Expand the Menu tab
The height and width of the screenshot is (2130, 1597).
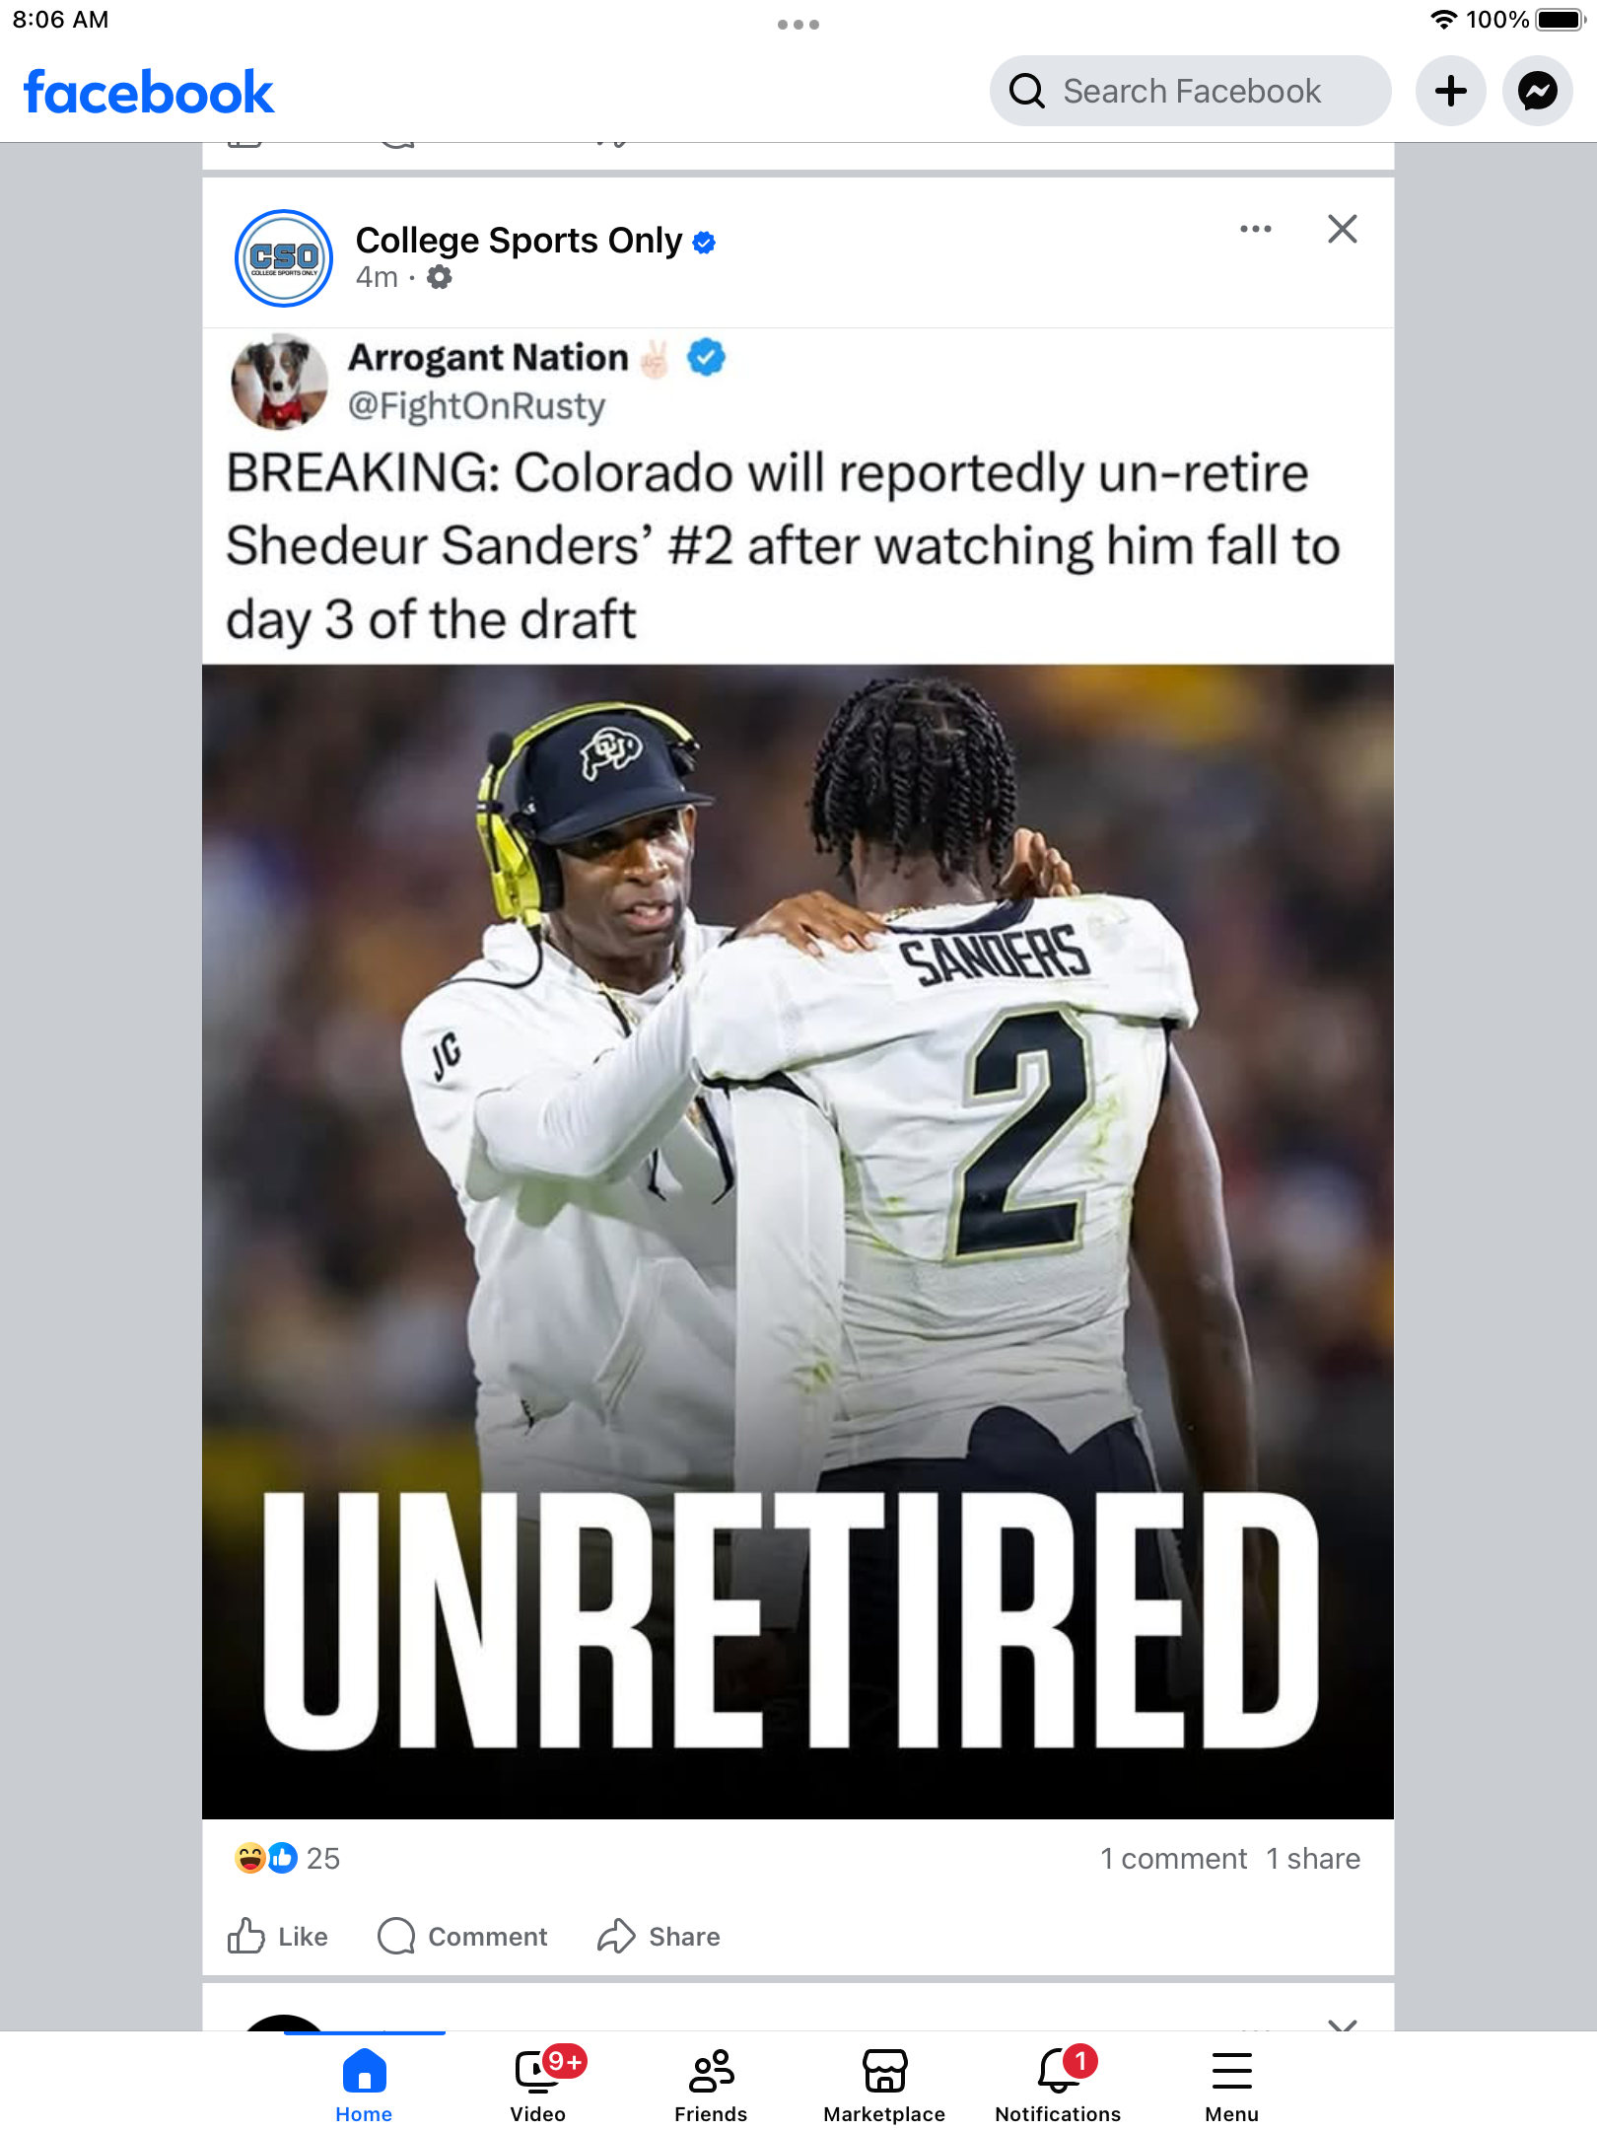(x=1231, y=2084)
